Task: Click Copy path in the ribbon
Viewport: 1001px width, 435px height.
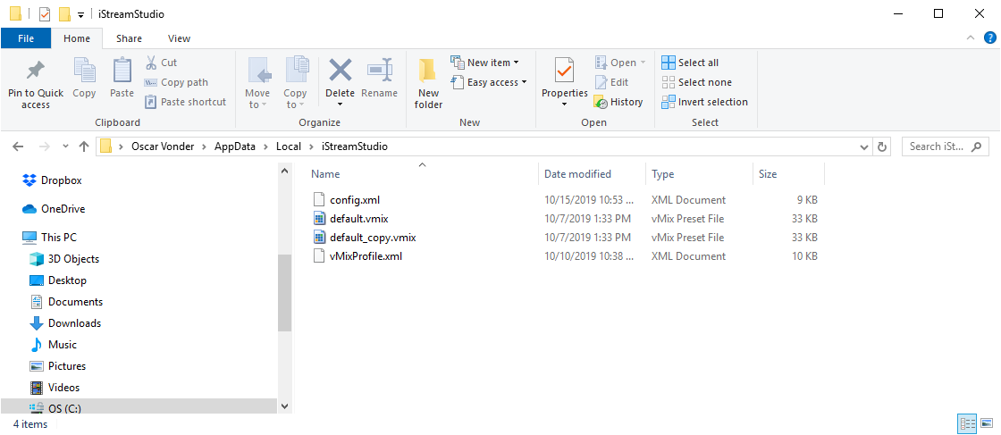Action: click(176, 82)
